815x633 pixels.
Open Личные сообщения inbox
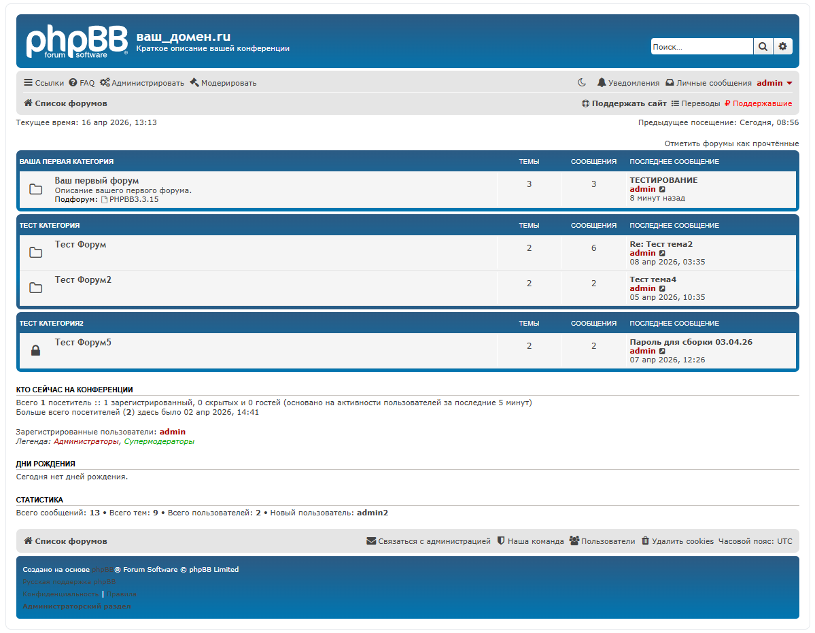point(708,83)
